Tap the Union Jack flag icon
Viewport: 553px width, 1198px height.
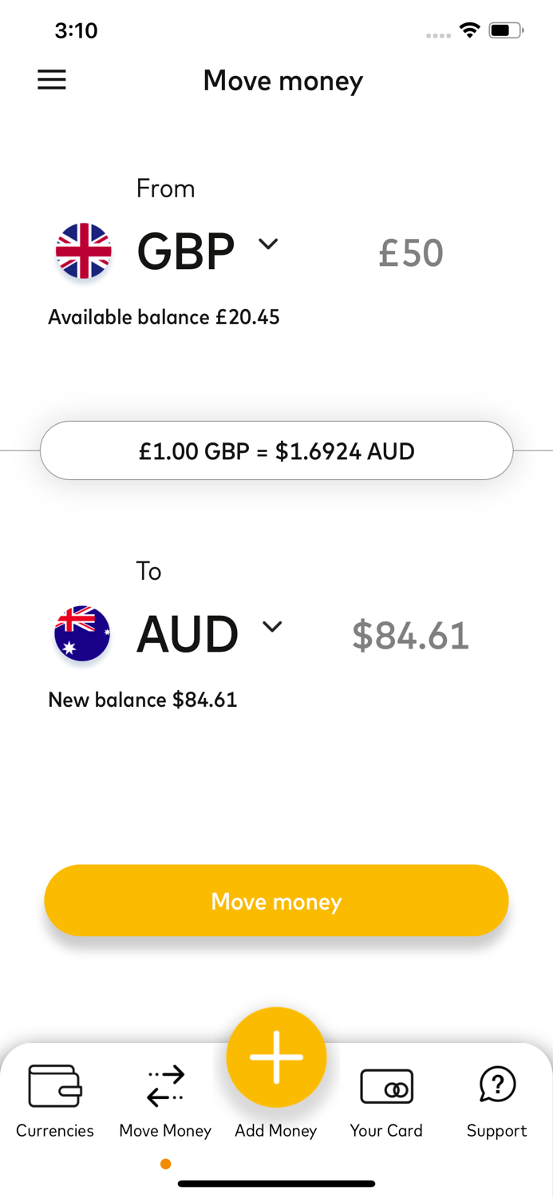point(82,252)
